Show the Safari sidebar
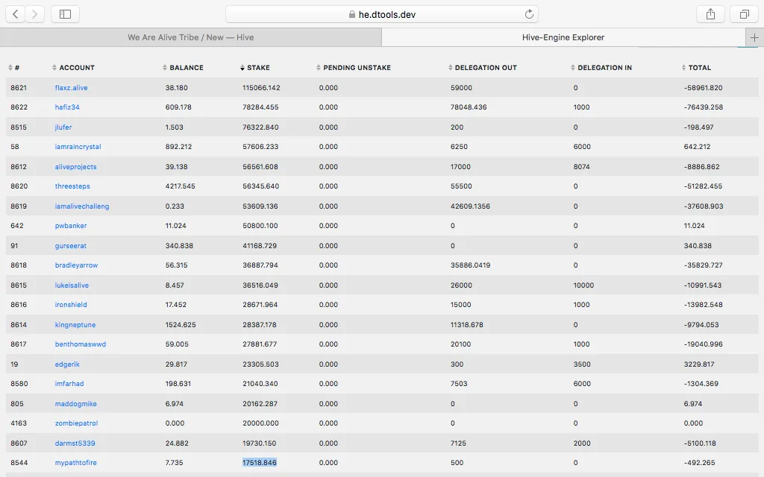764x477 pixels. (66, 14)
